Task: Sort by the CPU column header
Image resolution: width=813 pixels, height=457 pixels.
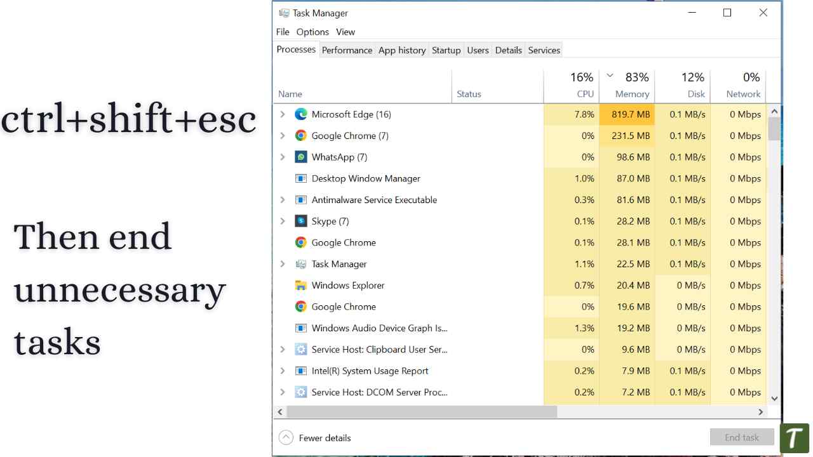Action: (x=572, y=86)
